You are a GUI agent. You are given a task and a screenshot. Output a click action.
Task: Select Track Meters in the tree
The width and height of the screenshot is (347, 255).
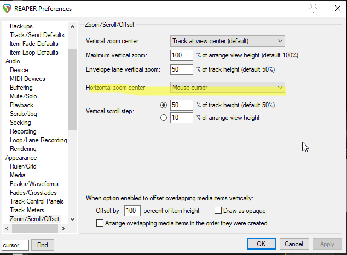pos(27,210)
